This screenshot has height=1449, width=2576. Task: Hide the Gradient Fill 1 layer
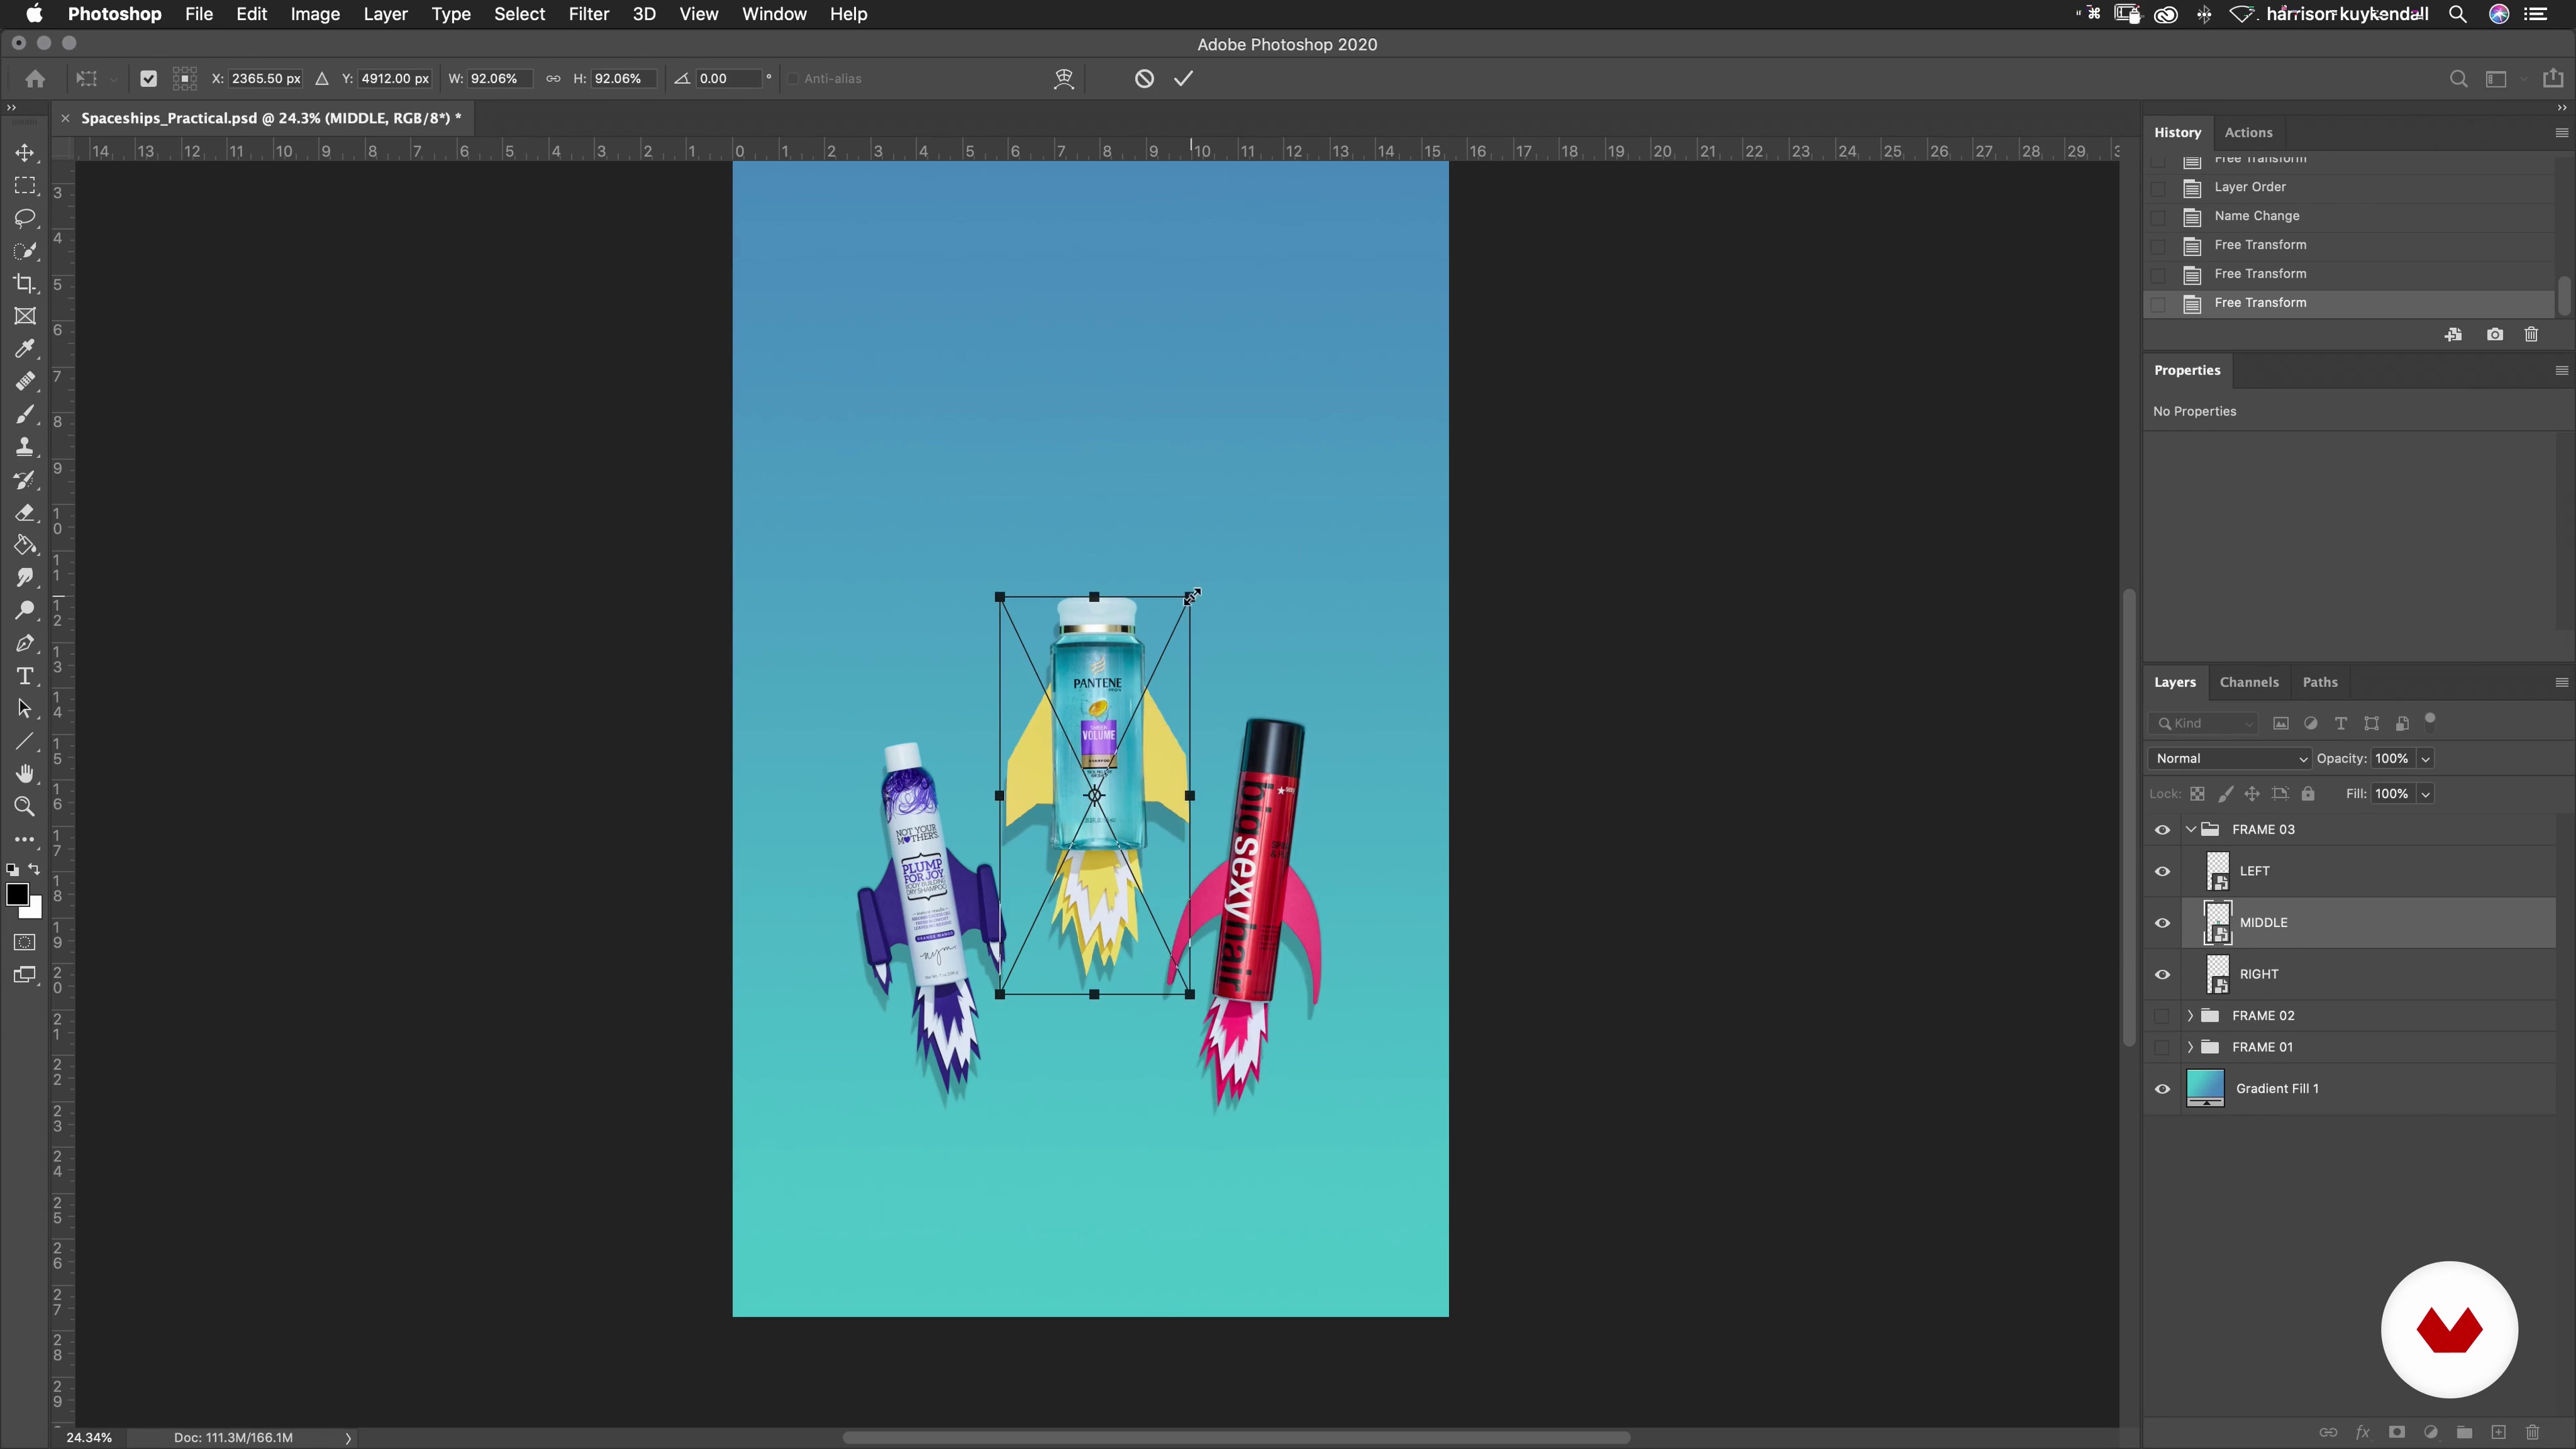[x=2162, y=1089]
